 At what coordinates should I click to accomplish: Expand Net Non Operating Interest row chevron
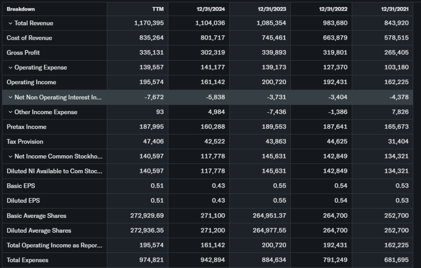(10, 97)
